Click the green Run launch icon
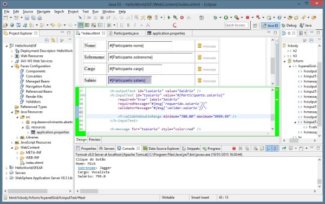325x204 pixels. (226, 18)
